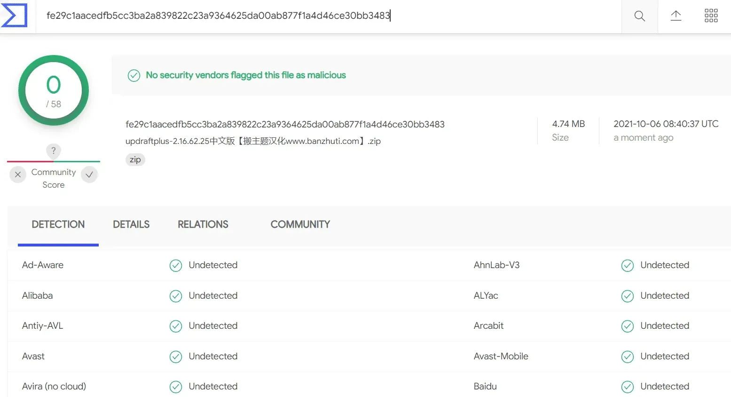Click the VirusTotal sigma logo
The image size is (731, 397).
coord(15,15)
